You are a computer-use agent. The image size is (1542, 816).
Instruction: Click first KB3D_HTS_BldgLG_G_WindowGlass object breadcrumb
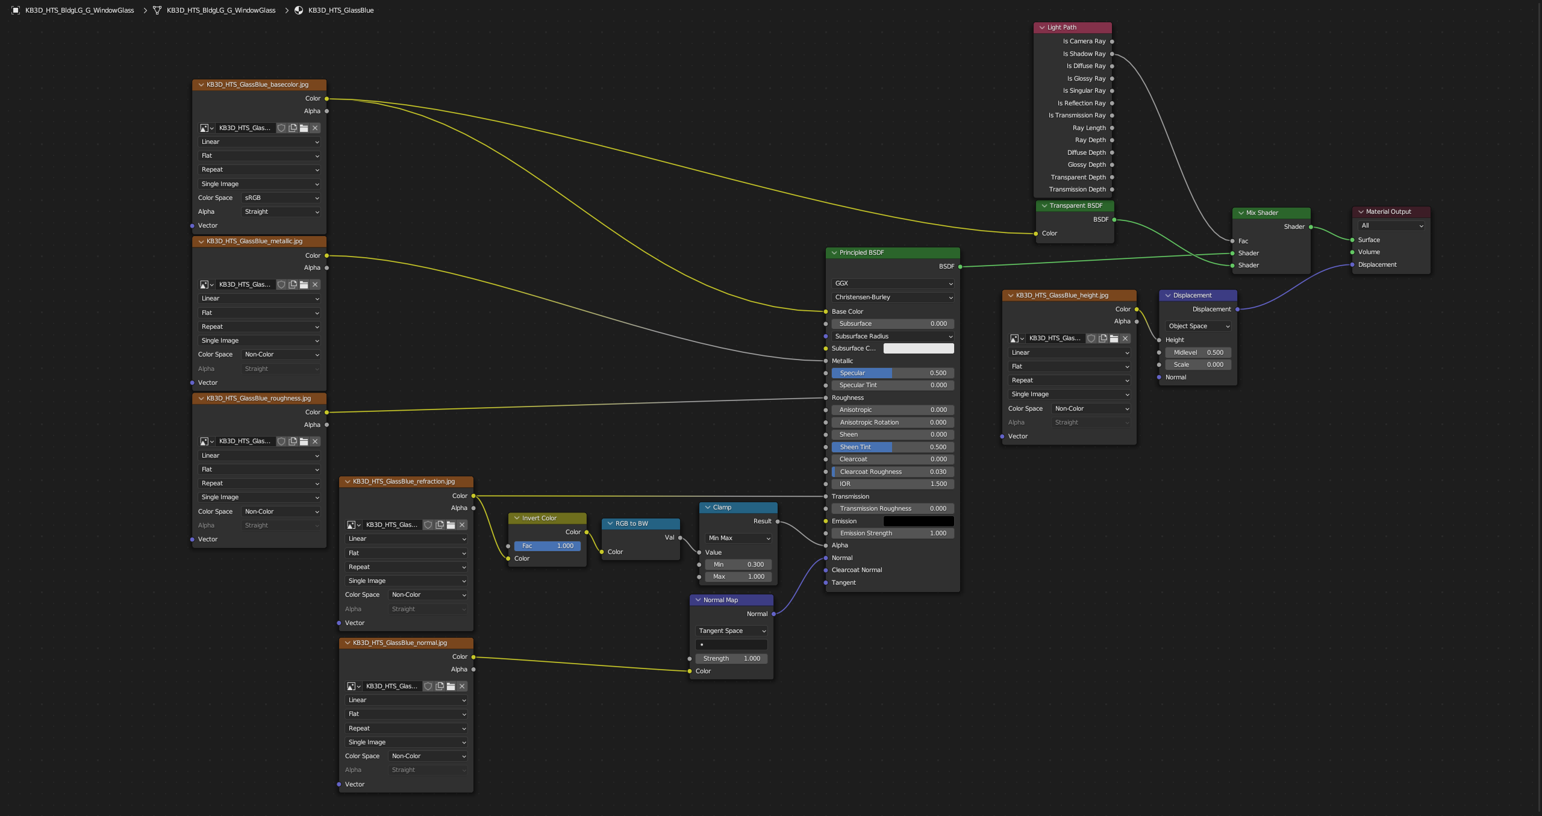80,10
